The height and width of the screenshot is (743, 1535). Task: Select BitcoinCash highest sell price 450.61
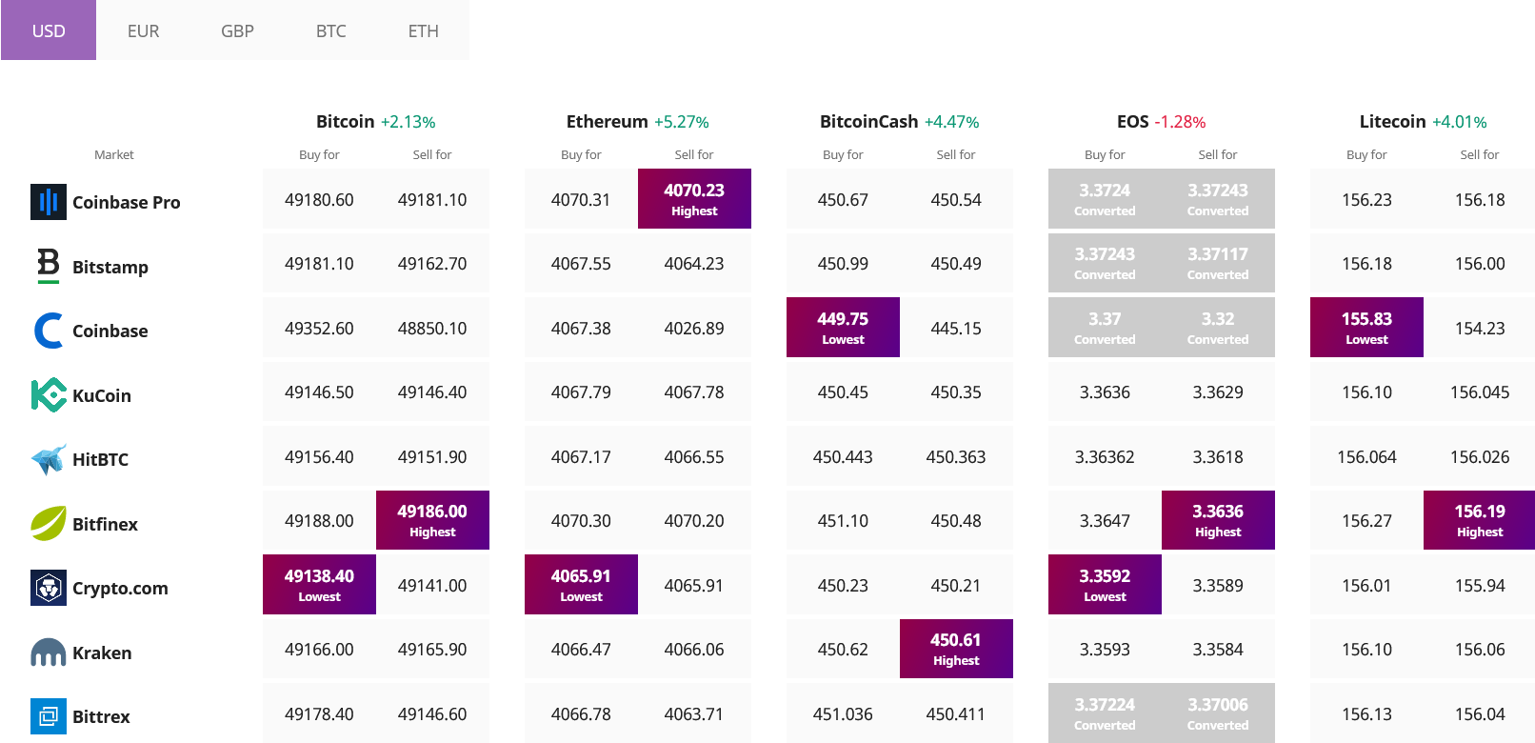click(x=956, y=649)
